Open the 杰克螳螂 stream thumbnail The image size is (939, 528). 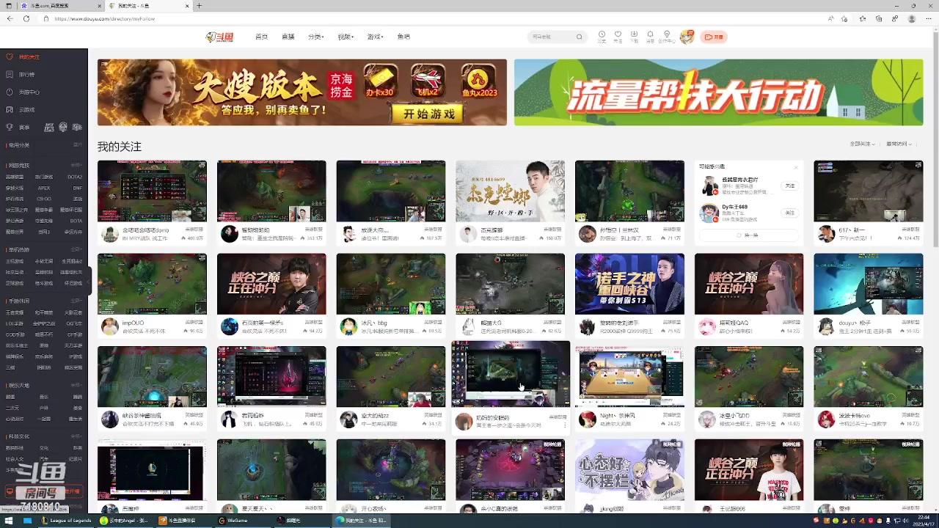[x=510, y=191]
